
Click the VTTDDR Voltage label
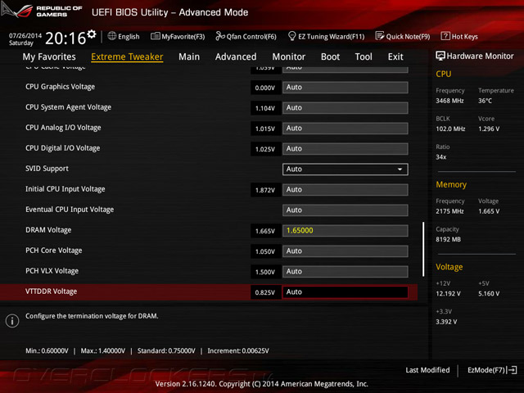51,291
